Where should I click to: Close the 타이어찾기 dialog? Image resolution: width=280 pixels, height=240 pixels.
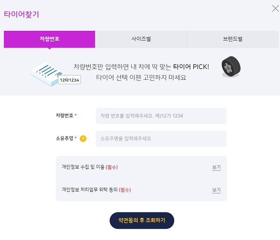pyautogui.click(x=275, y=8)
